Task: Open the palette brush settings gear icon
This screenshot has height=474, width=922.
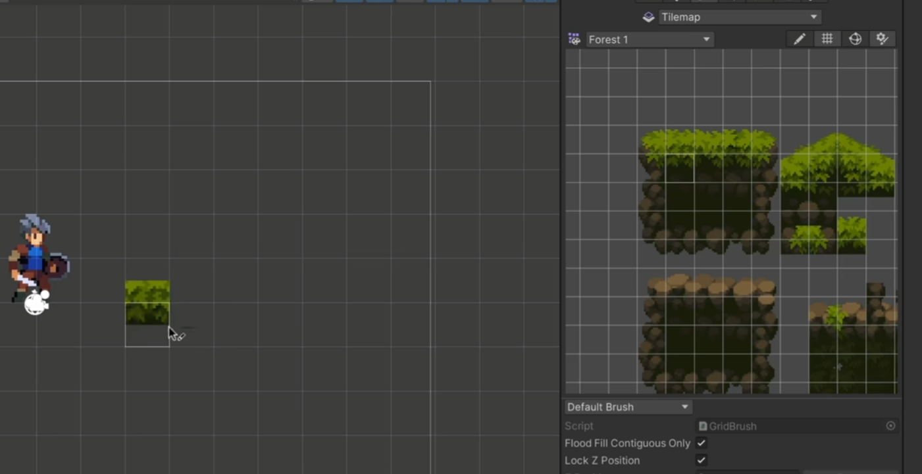Action: [883, 39]
